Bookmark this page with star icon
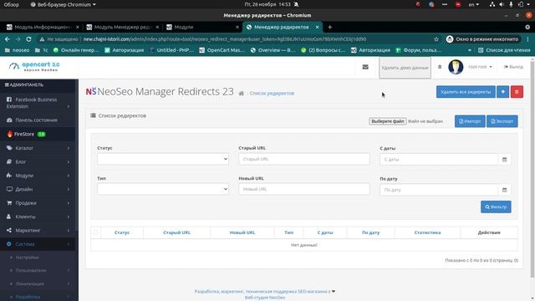 coord(436,39)
